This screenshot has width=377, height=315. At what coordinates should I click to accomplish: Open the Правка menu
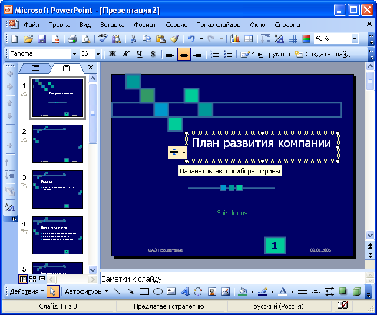point(59,25)
